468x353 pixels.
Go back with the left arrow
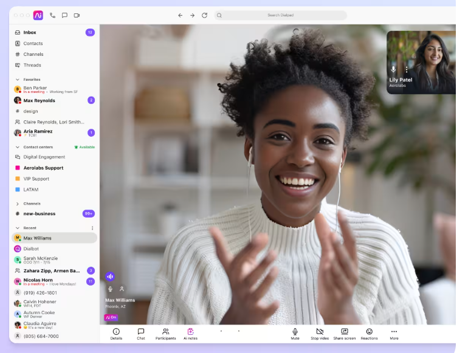pos(181,15)
